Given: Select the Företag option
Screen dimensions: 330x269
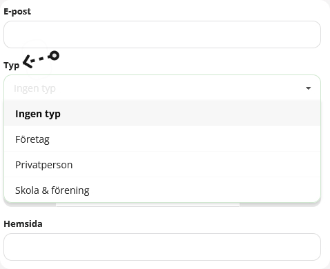Looking at the screenshot, I should click(32, 139).
